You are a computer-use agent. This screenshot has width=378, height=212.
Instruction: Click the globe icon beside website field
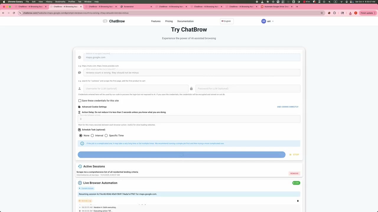point(79,57)
